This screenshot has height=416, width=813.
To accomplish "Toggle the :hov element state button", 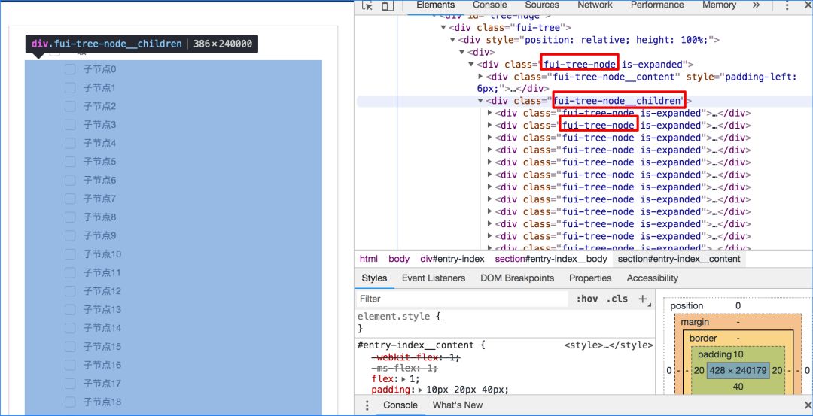I will click(x=587, y=299).
